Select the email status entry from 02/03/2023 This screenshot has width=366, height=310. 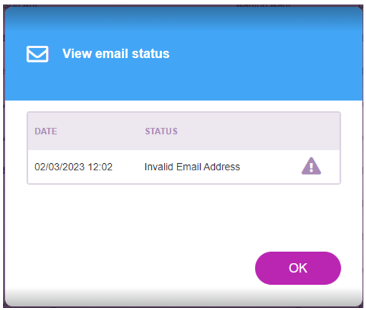pyautogui.click(x=184, y=167)
